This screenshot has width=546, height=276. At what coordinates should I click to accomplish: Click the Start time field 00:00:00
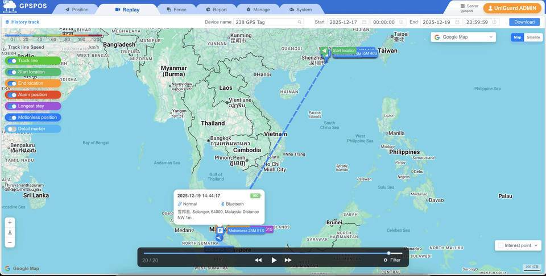388,22
